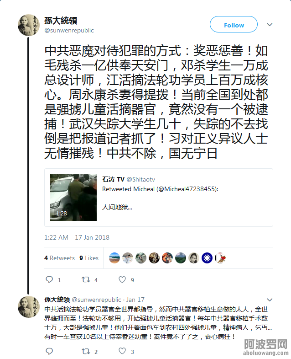Screen dimensions: 291x359
Task: Click the Follow button
Action: 234,25
